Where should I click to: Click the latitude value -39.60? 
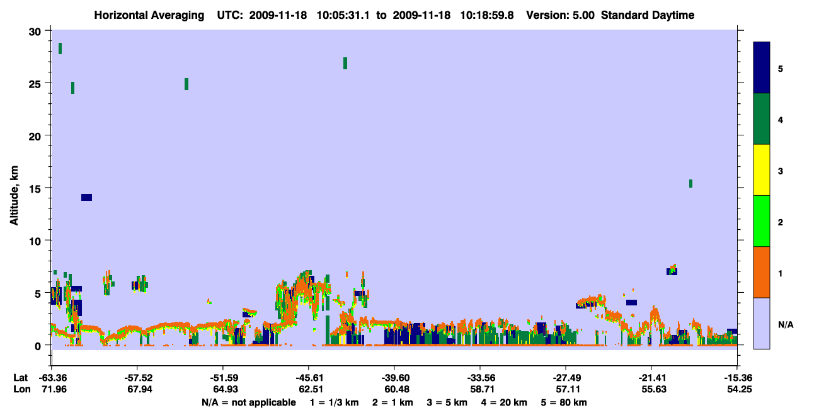(394, 378)
